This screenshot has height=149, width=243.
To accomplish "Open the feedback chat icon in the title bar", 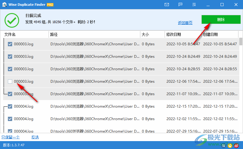I will (x=180, y=5).
